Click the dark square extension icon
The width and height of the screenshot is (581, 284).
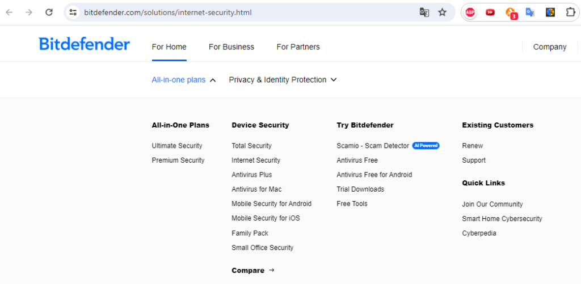pyautogui.click(x=550, y=12)
